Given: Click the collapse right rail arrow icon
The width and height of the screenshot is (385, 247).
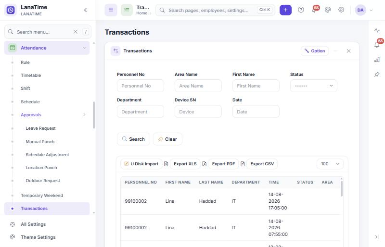Looking at the screenshot, I should tap(377, 237).
